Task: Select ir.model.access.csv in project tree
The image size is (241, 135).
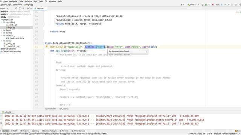Action: [x=16, y=38]
